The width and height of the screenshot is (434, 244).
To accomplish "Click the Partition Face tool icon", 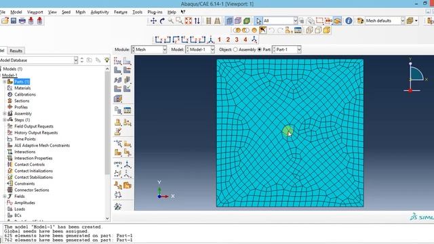I will pyautogui.click(x=127, y=144).
